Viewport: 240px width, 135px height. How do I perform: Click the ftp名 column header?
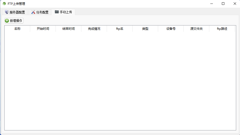pos(119,29)
